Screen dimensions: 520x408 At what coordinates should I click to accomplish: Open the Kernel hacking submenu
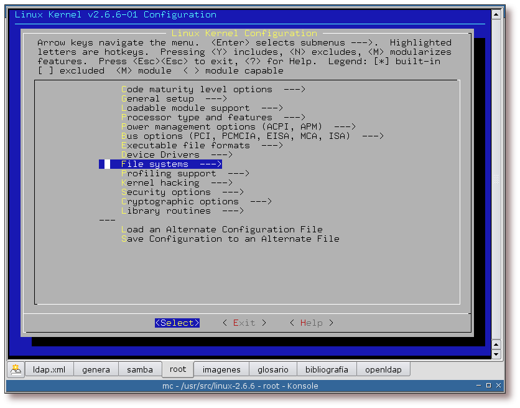pos(177,183)
